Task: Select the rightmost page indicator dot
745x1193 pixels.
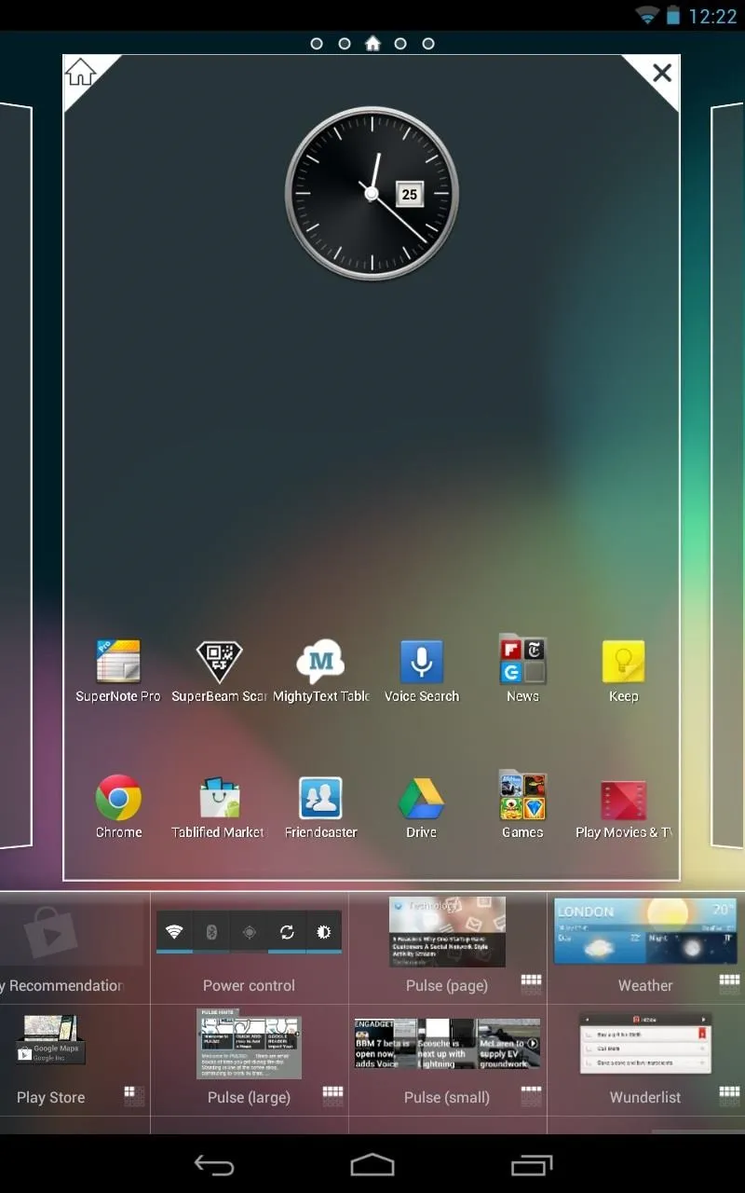Action: (x=428, y=44)
